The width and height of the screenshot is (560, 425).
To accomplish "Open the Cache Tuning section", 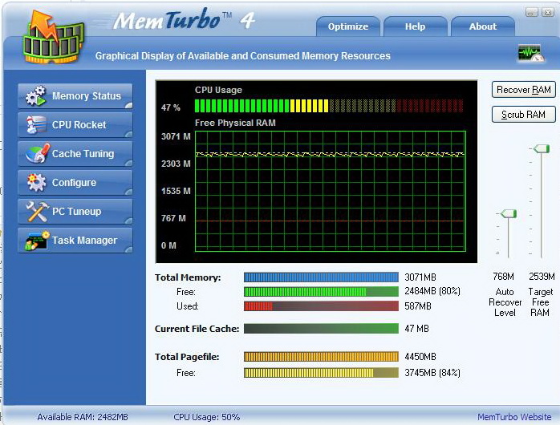I will [75, 154].
